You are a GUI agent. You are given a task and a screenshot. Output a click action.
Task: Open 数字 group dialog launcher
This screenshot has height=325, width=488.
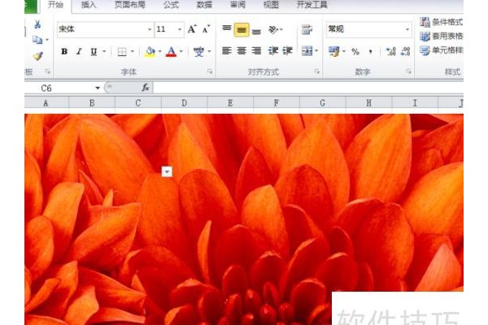coord(408,71)
